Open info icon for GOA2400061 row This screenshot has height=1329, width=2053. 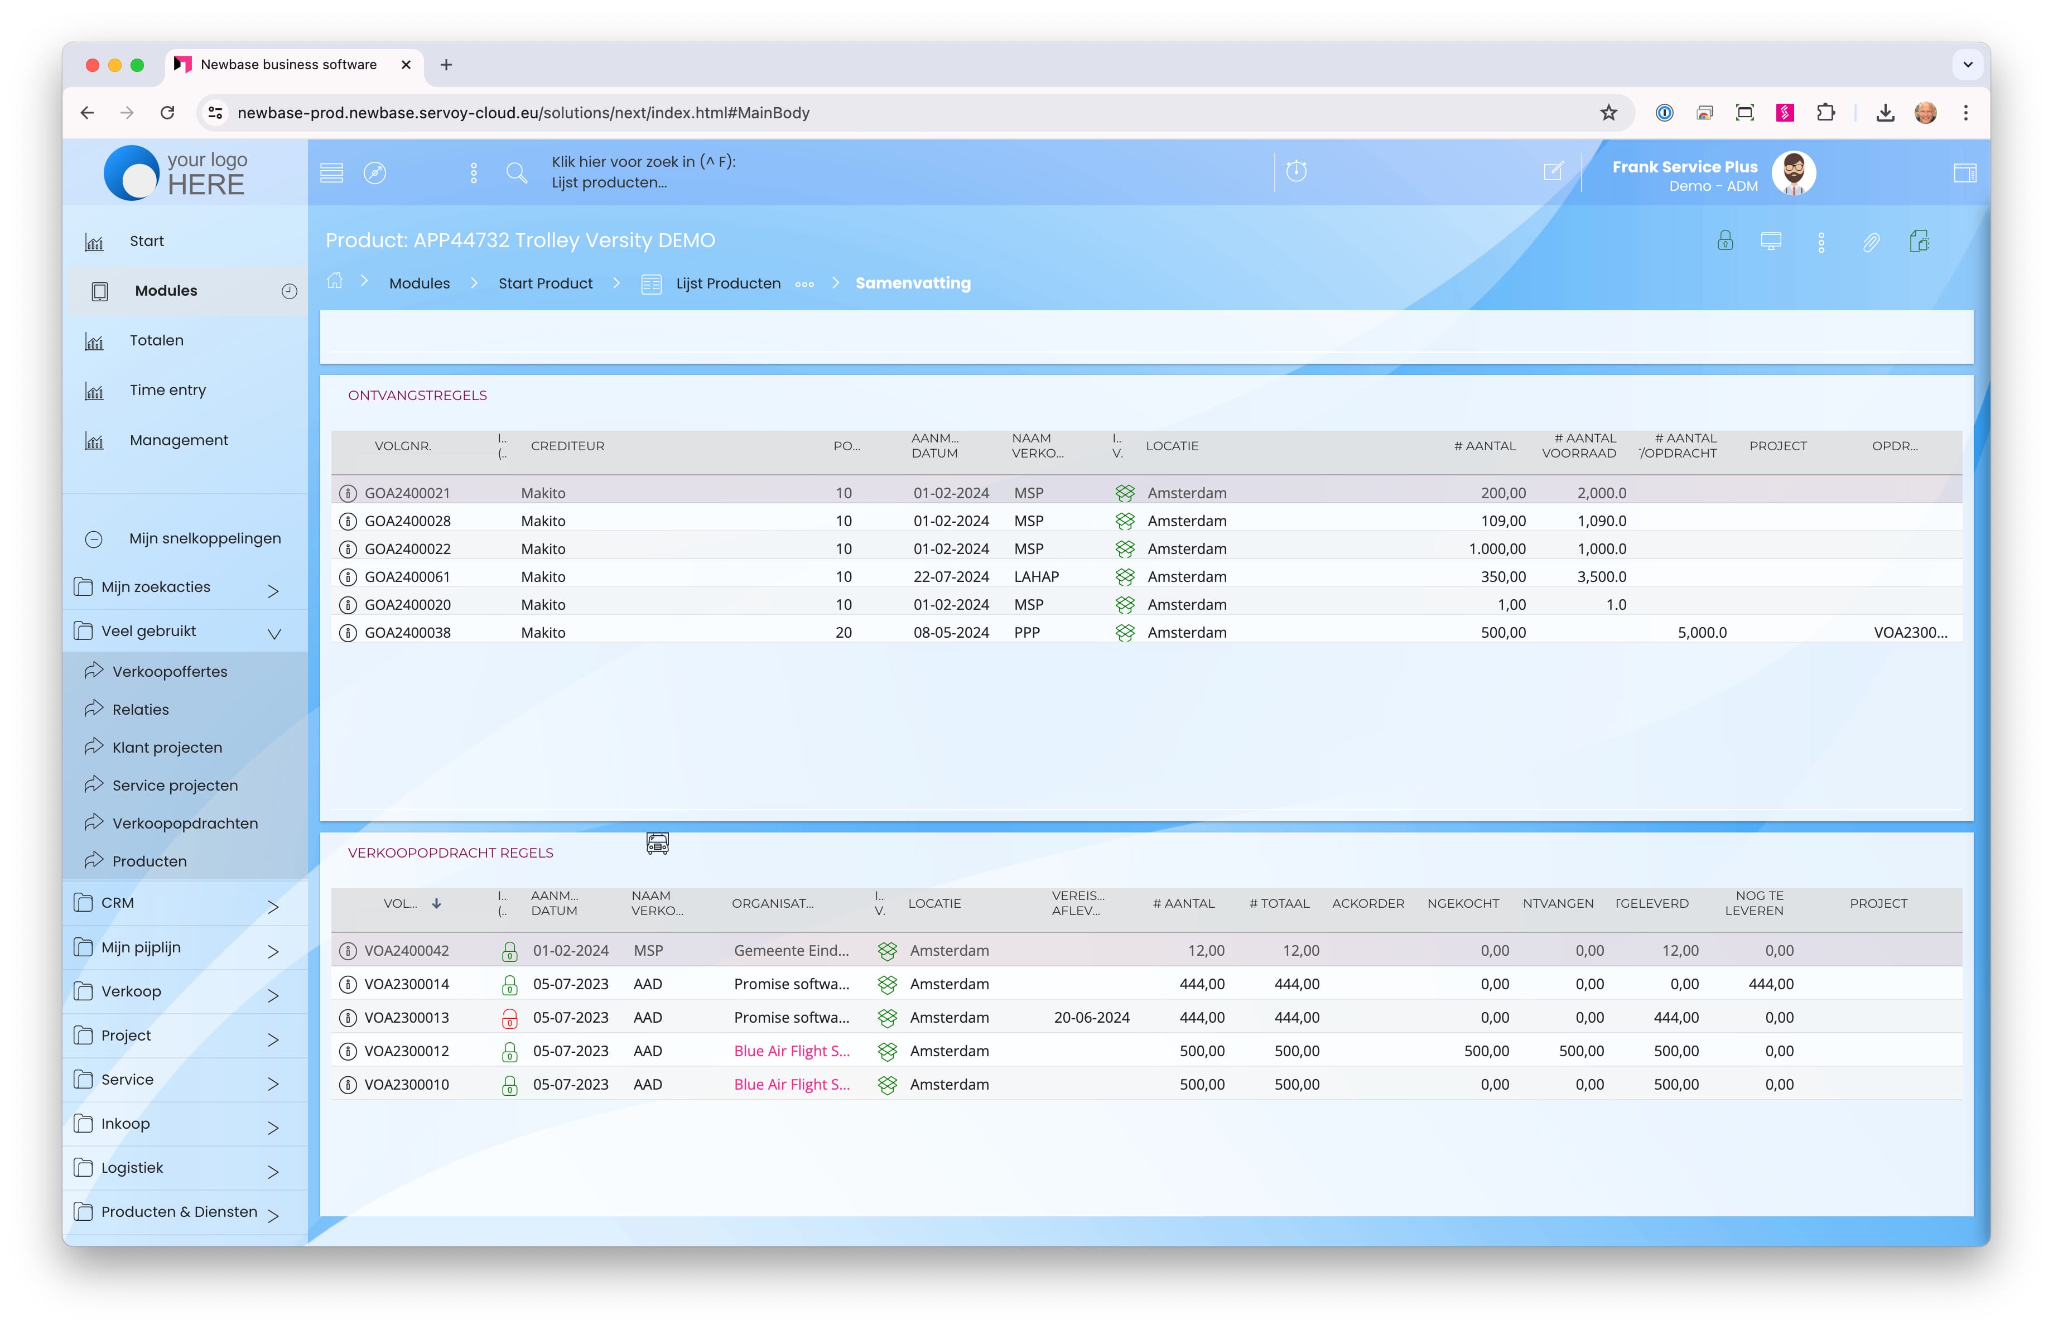click(x=348, y=577)
